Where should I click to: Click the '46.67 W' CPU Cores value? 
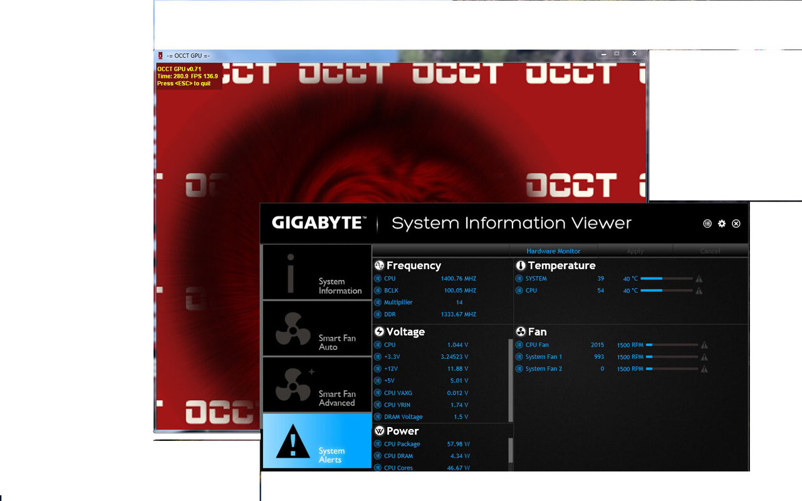(459, 468)
